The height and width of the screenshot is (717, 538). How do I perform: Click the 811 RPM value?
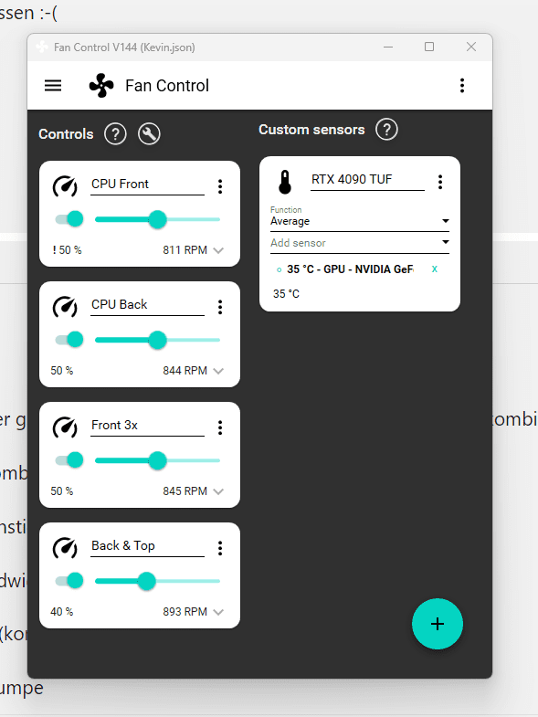pyautogui.click(x=185, y=250)
